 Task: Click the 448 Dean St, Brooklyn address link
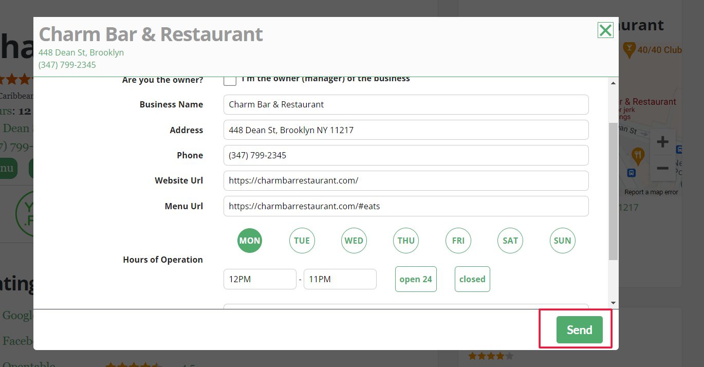(x=81, y=52)
